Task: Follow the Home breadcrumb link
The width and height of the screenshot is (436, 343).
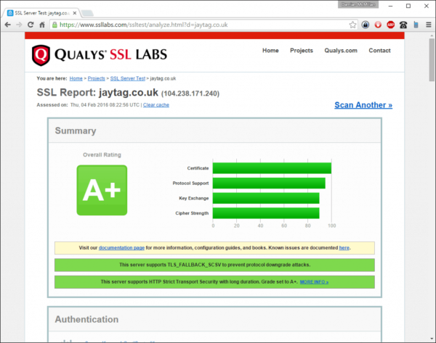Action: click(x=76, y=78)
